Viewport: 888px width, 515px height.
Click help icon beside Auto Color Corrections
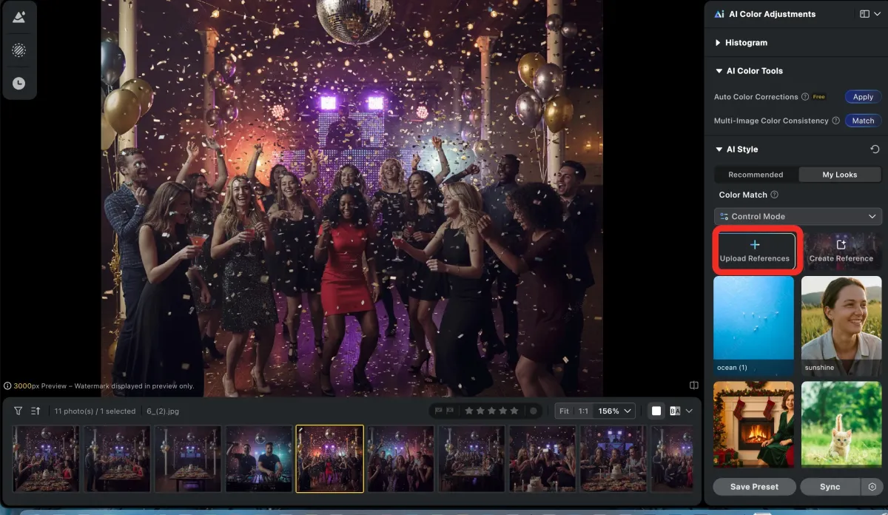(x=805, y=97)
